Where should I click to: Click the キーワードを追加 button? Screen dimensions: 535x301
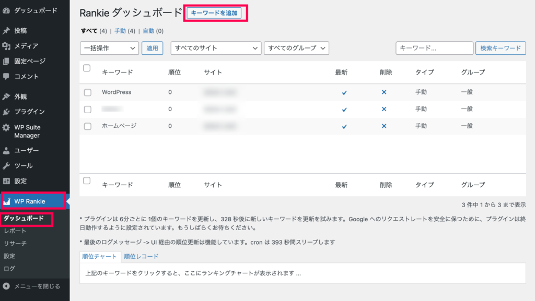point(214,13)
